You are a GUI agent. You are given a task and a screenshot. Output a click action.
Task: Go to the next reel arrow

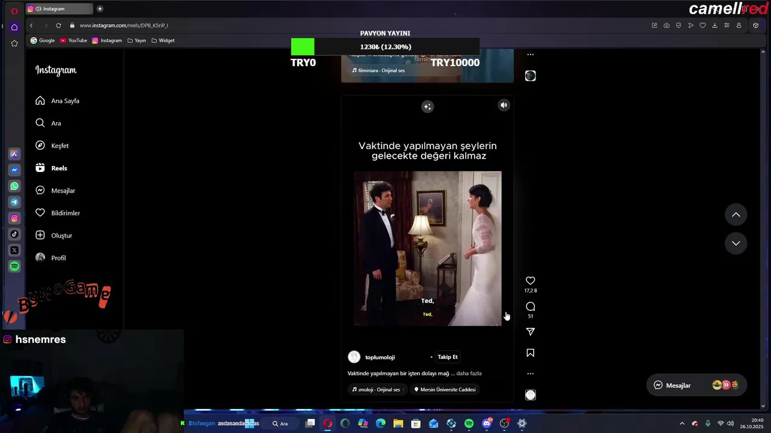pyautogui.click(x=735, y=243)
